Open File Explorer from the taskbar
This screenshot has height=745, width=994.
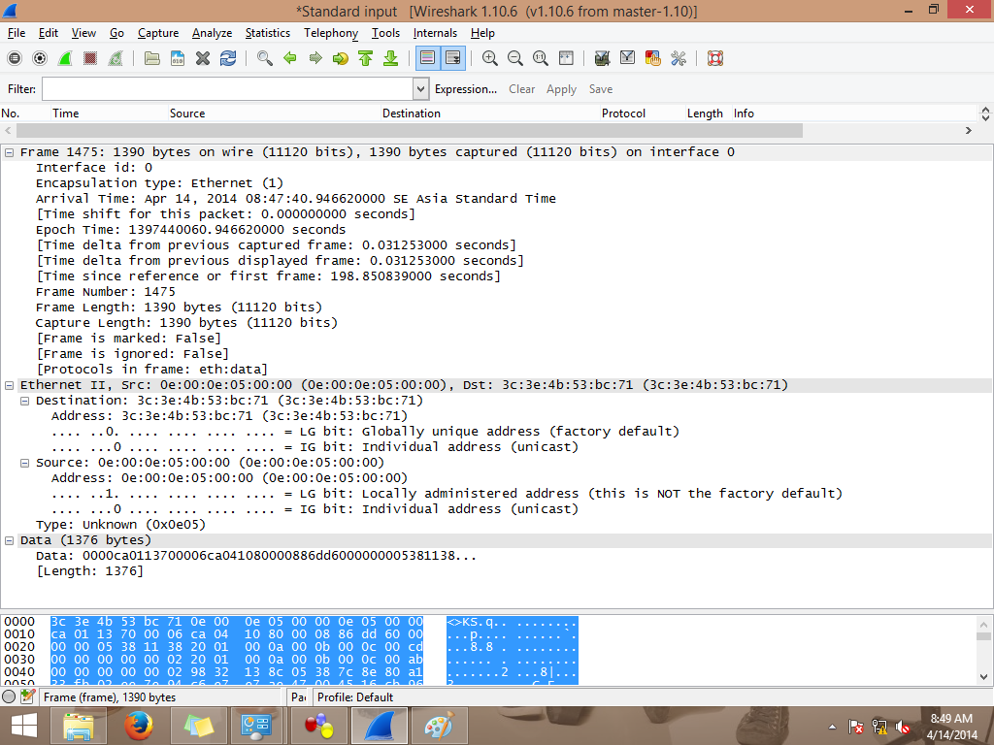[x=79, y=726]
